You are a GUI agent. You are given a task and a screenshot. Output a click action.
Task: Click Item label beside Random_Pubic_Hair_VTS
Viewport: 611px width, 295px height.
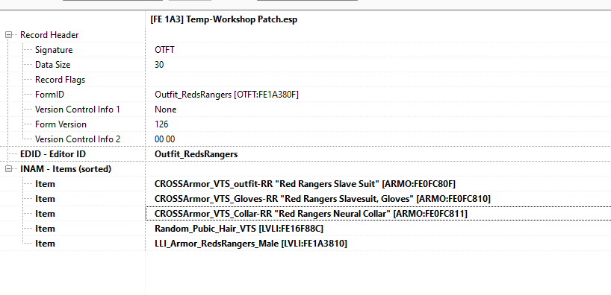[45, 229]
